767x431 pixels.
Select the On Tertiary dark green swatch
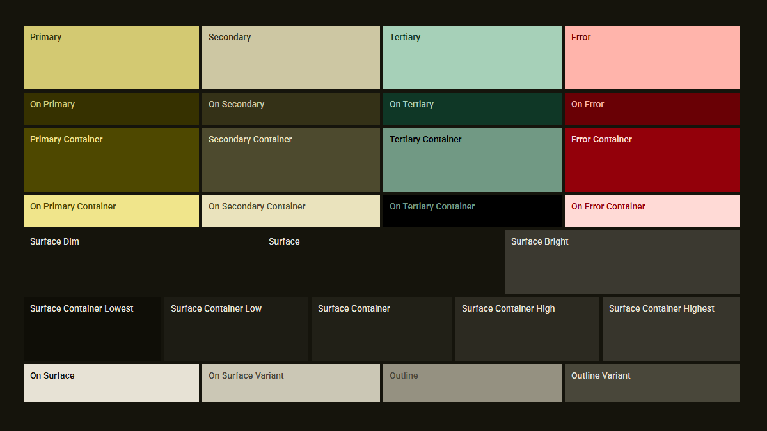click(472, 109)
